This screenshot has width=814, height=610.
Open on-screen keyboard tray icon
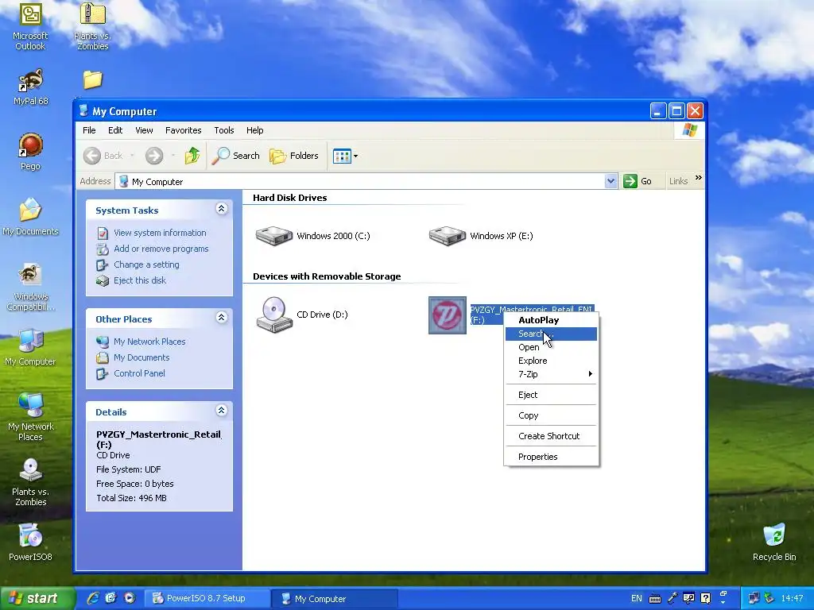pos(655,599)
